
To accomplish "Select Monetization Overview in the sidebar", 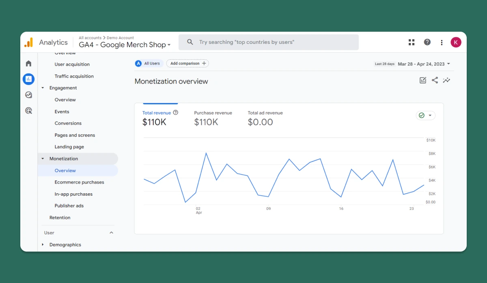I will (78, 171).
